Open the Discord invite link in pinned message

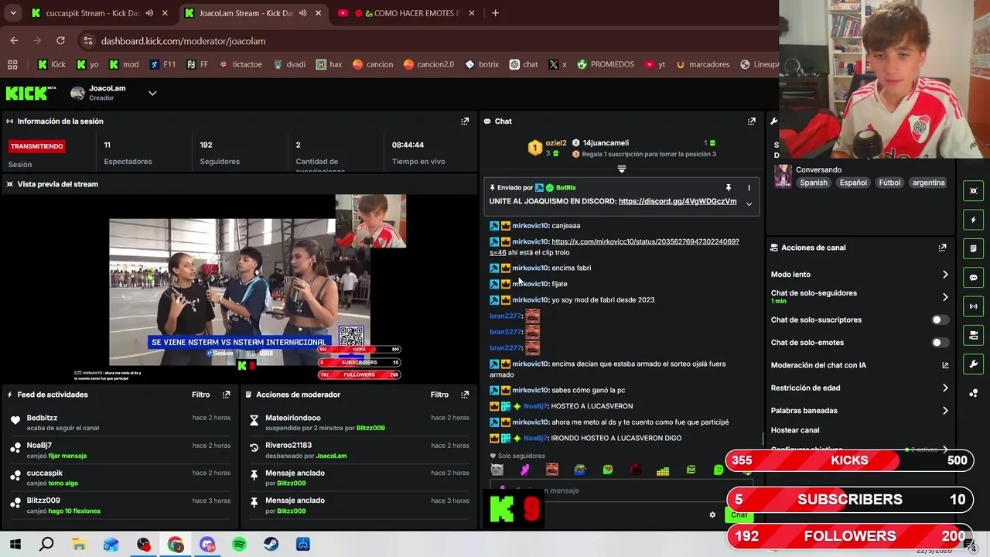click(678, 201)
